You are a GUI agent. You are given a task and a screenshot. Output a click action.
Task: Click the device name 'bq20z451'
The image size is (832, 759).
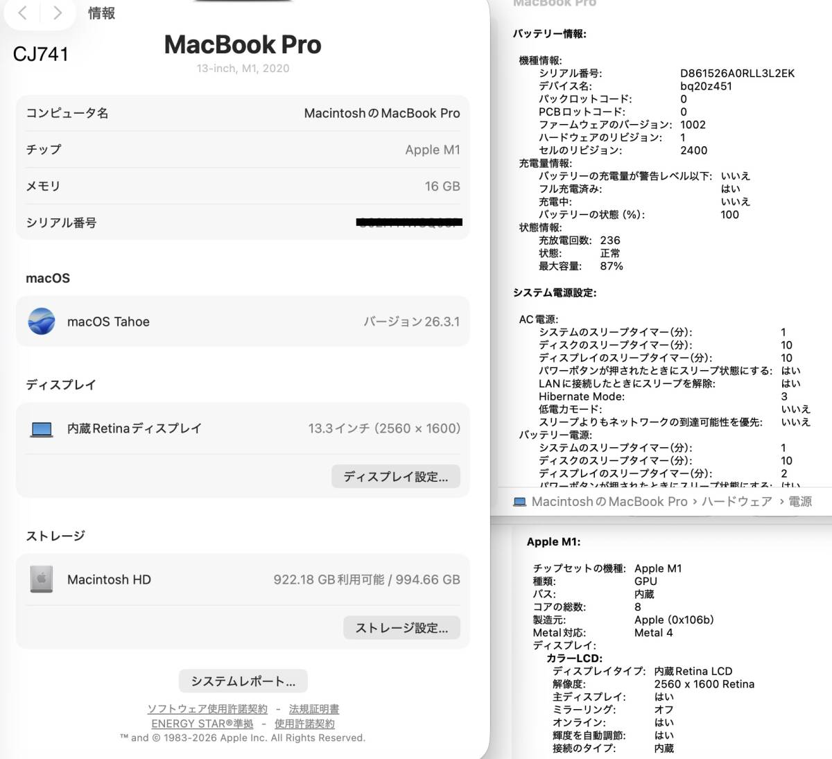706,86
